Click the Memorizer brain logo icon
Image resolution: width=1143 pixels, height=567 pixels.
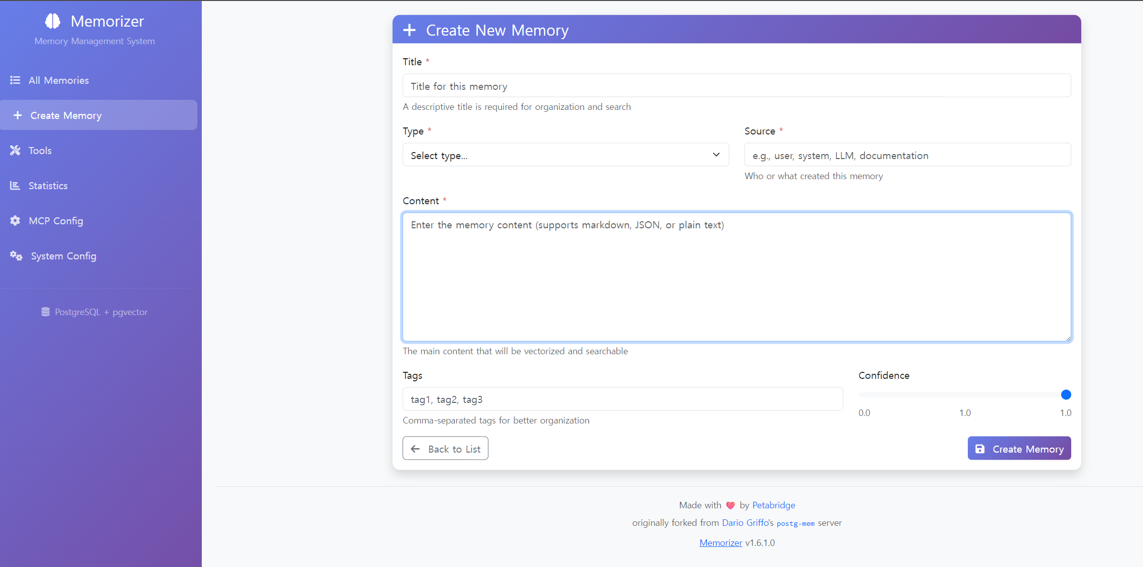[x=53, y=21]
